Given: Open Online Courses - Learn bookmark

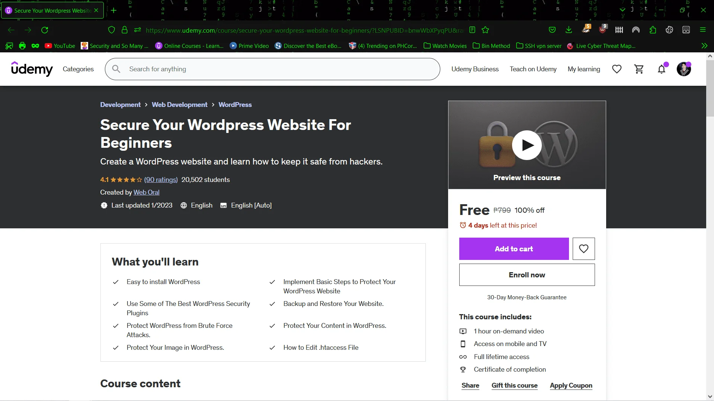Looking at the screenshot, I should click(x=189, y=46).
